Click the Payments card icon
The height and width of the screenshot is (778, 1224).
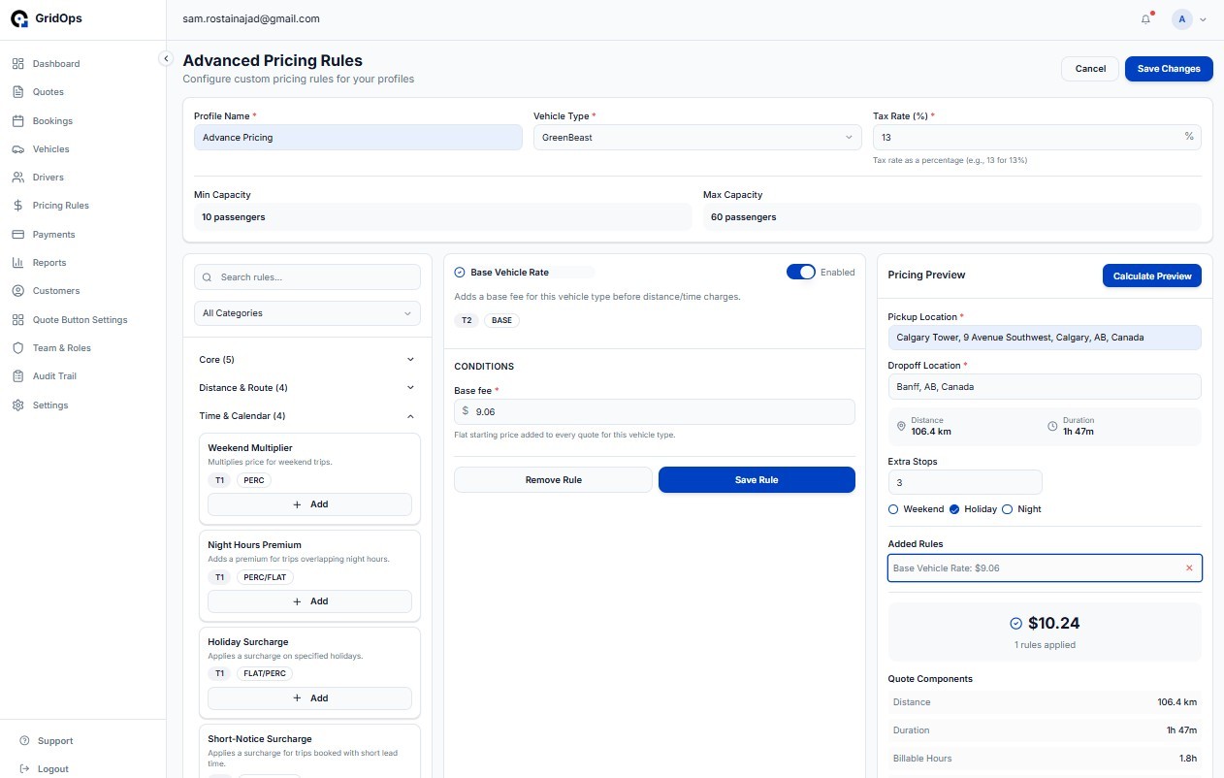(x=17, y=235)
